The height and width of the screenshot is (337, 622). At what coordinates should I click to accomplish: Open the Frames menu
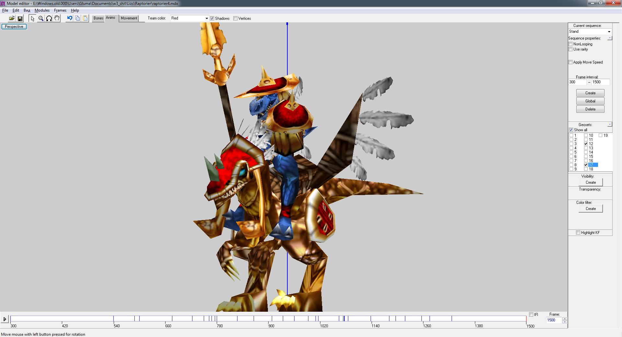60,10
